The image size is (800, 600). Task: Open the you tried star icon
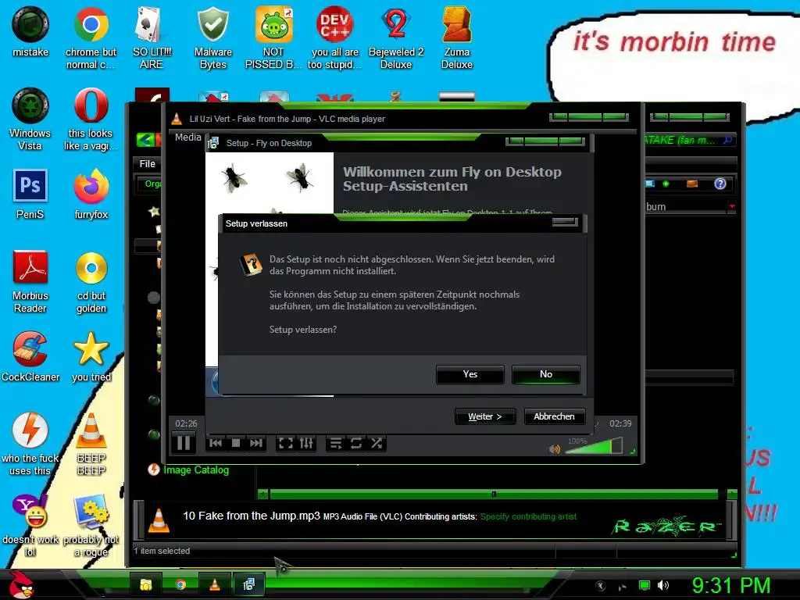(91, 356)
